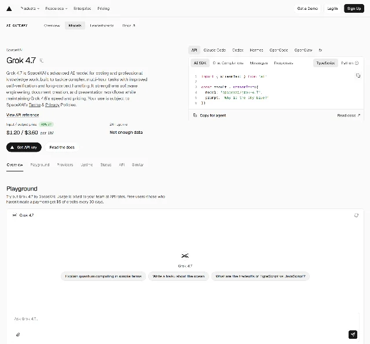Expand the Products menu
The width and height of the screenshot is (370, 344).
(x=30, y=9)
